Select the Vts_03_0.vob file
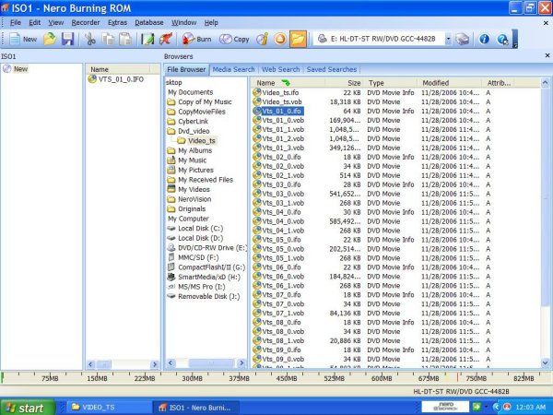 coord(278,194)
